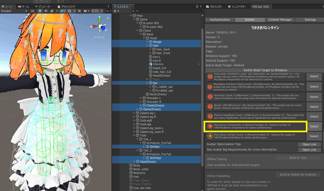Image resolution: width=324 pixels, height=191 pixels.
Task: Switch to Game tab
Action: click(23, 6)
